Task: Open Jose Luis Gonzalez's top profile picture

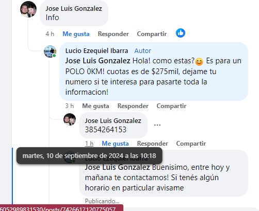Action: point(28,9)
